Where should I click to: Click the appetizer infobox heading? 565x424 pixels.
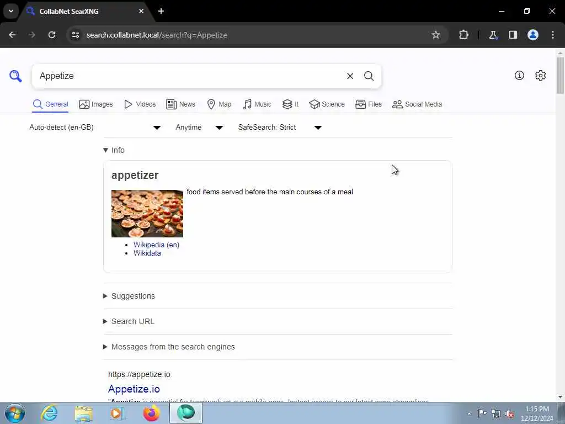tap(135, 175)
